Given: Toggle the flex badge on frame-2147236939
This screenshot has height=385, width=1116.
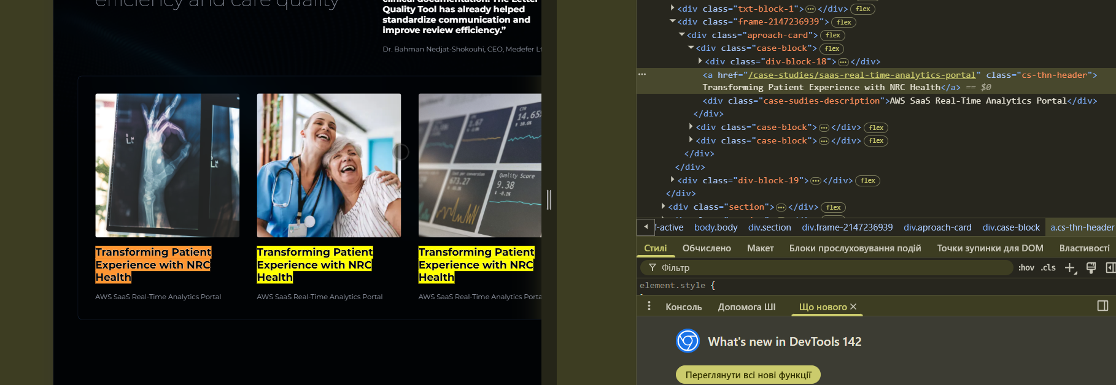Looking at the screenshot, I should (x=843, y=22).
